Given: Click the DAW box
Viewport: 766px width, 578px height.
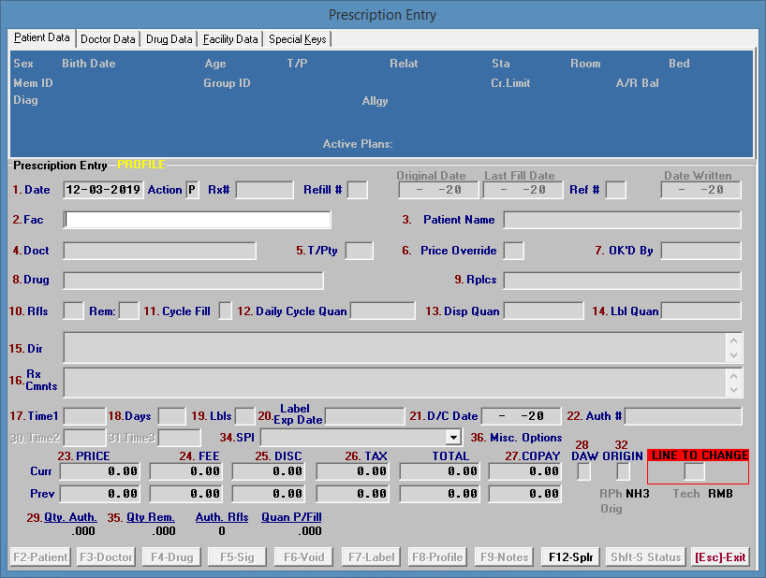Looking at the screenshot, I should 583,471.
